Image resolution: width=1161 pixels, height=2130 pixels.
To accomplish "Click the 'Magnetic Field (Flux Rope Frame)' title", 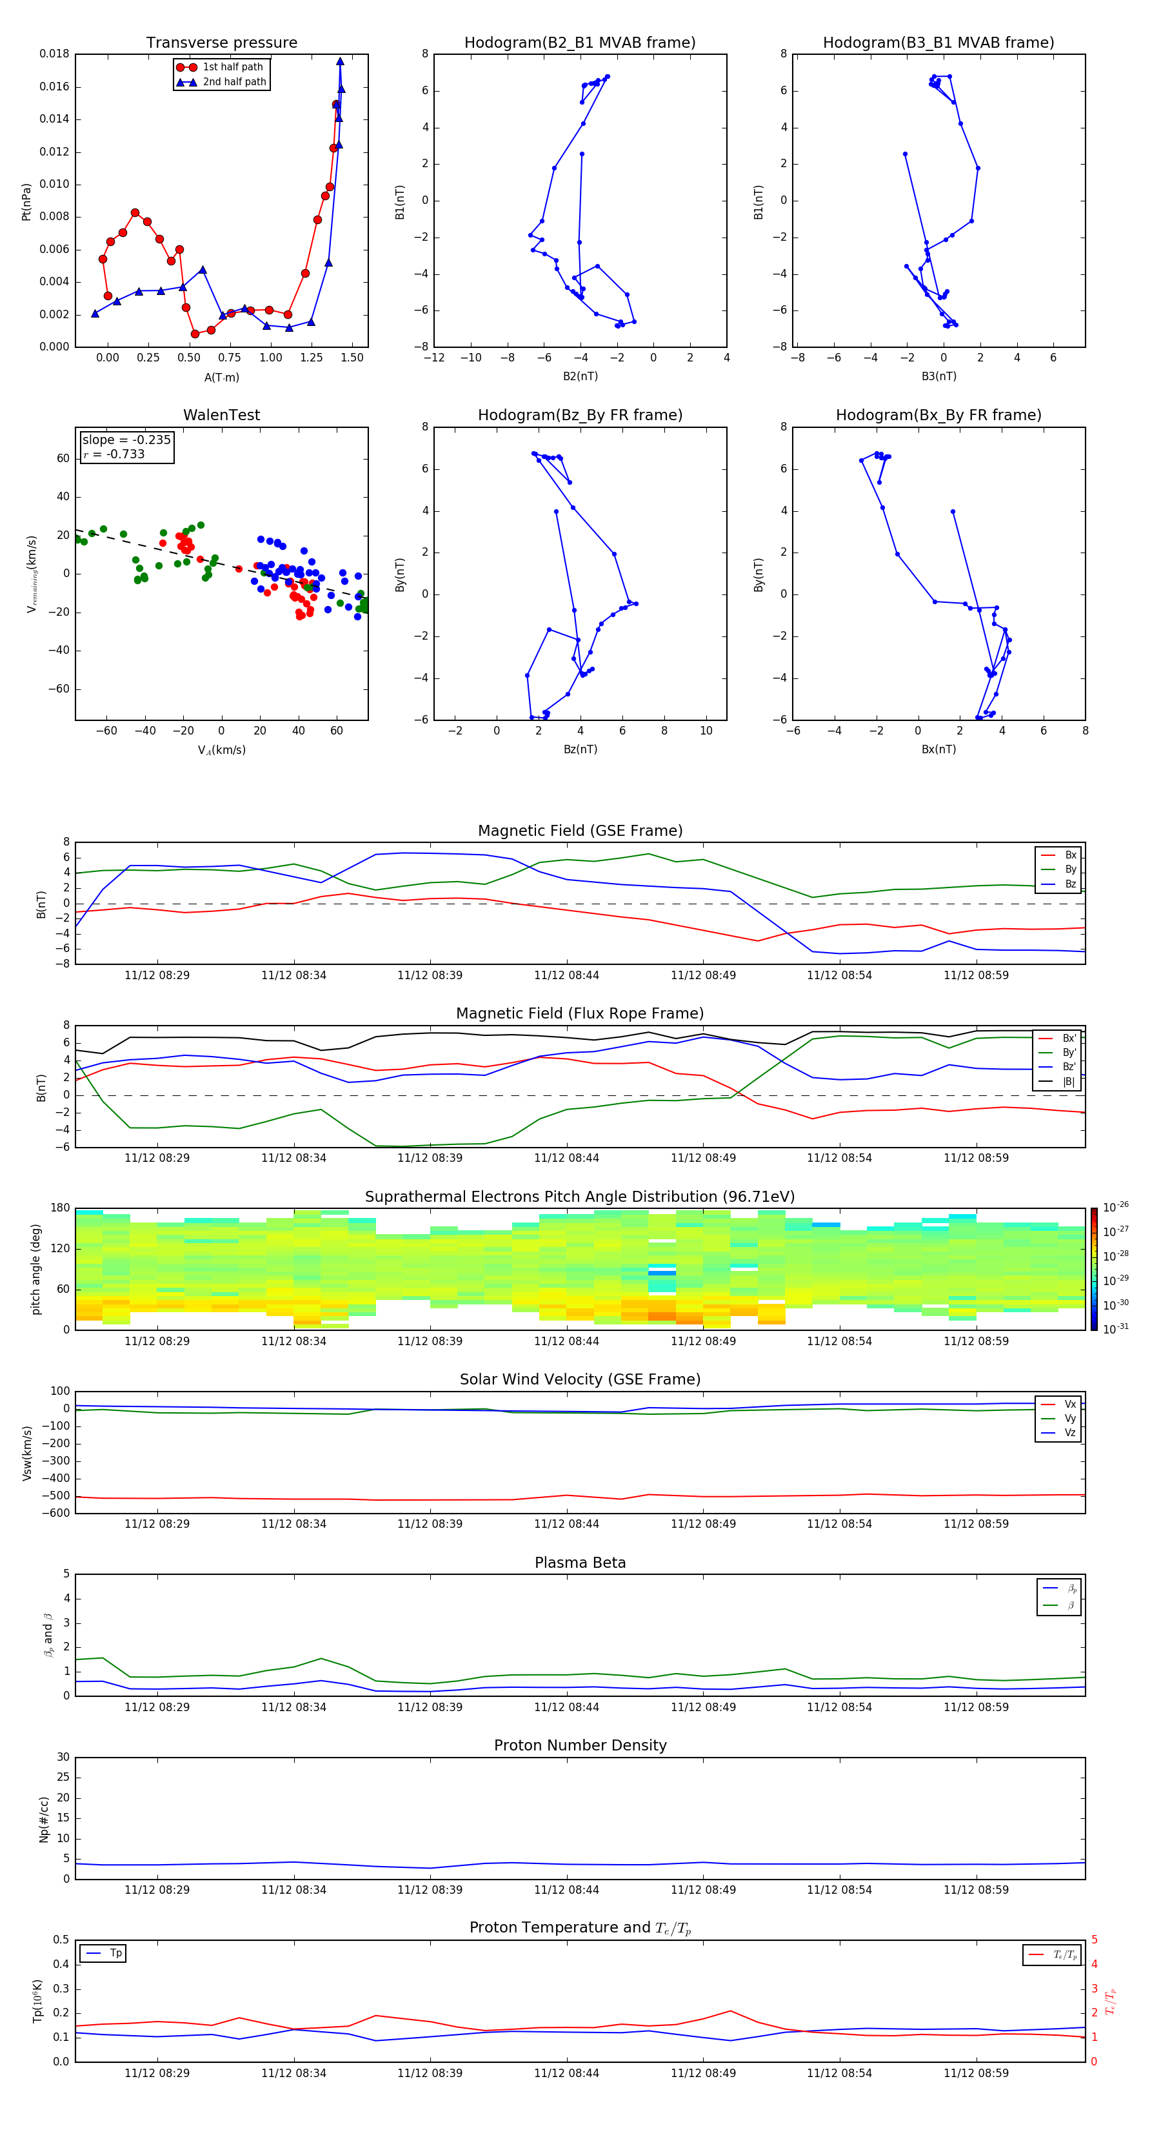I will [x=580, y=1014].
